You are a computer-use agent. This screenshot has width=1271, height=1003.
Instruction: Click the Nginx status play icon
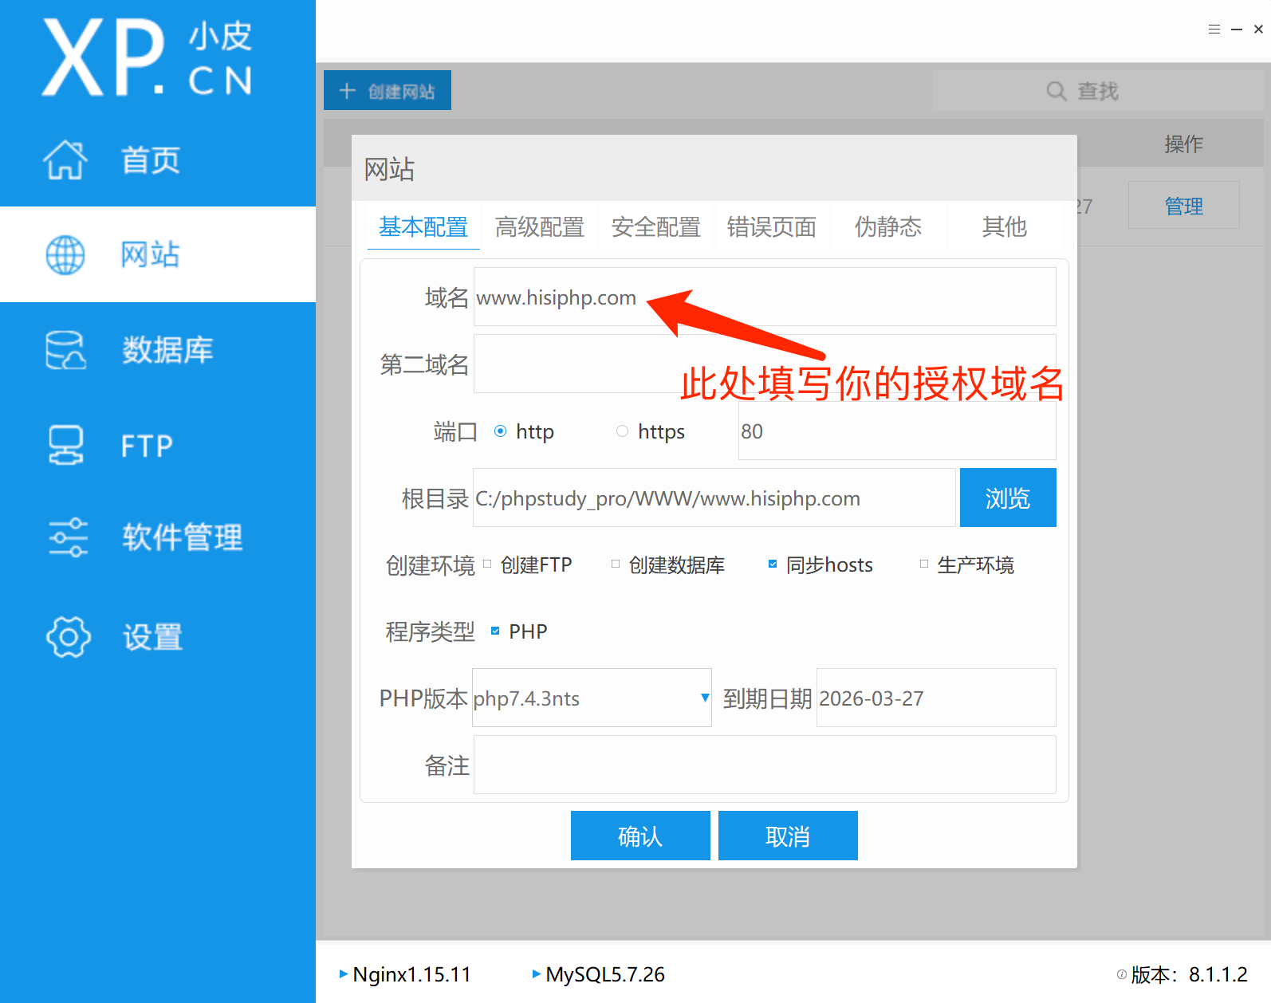[344, 973]
